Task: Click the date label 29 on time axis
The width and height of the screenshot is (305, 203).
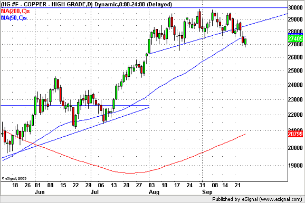Action: 88,185
